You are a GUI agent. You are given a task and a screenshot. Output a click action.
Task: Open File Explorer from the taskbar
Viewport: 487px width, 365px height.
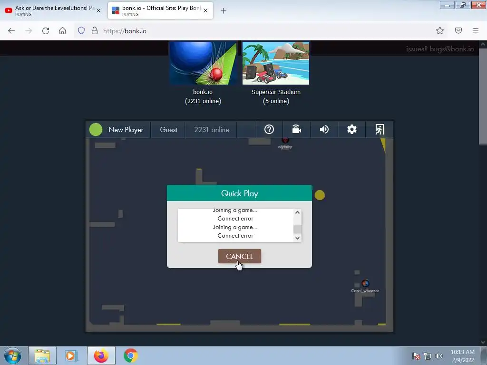[x=42, y=355]
